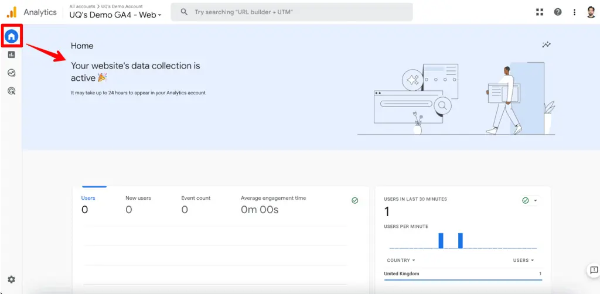Click the data collection is active heading
Viewport: 600px width, 294px height.
tap(135, 71)
